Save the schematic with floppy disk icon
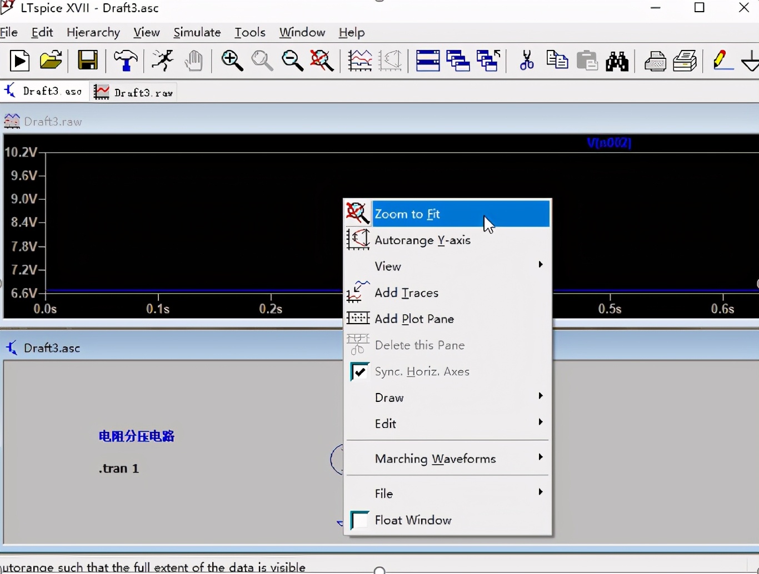 click(x=88, y=61)
